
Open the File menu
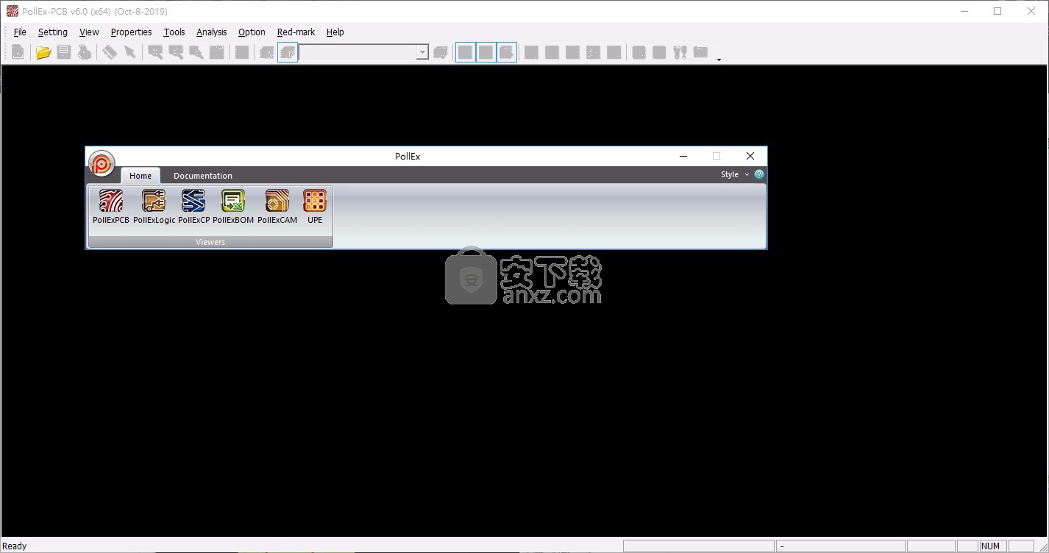tap(20, 32)
